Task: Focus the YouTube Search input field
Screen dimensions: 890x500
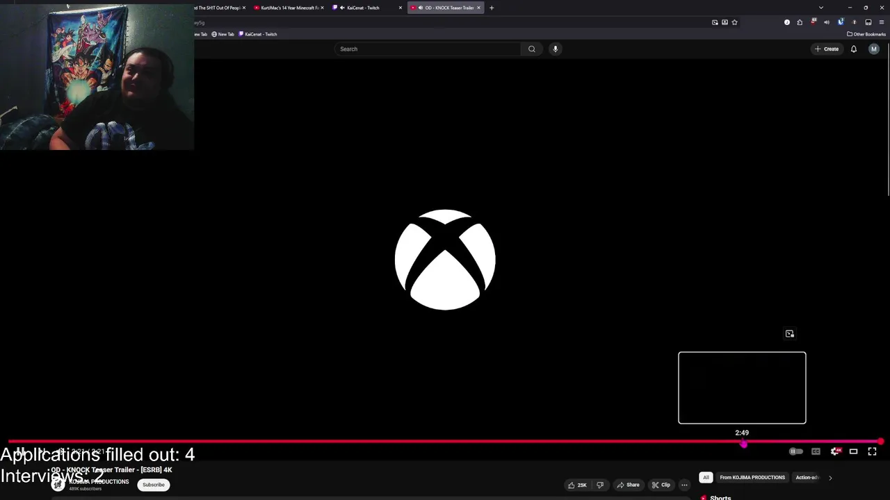Action: tap(428, 49)
